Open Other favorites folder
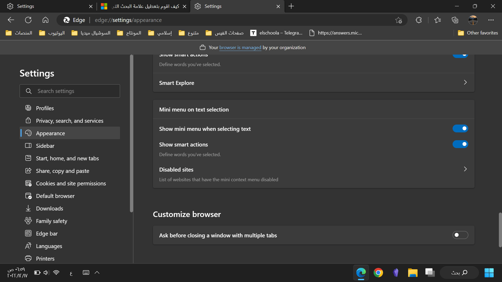The height and width of the screenshot is (282, 502). coord(478,33)
